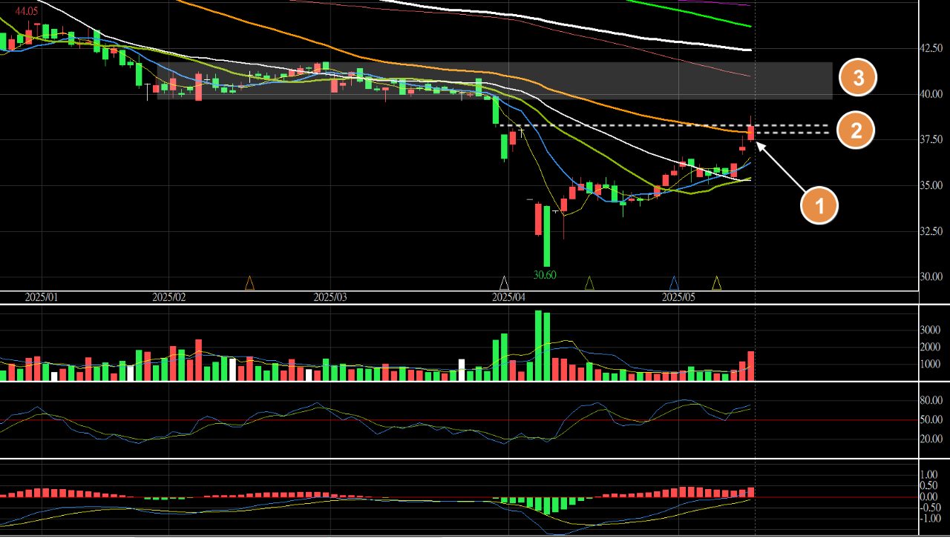Click the 20.00 oscillator axis value
The width and height of the screenshot is (950, 538).
(932, 439)
